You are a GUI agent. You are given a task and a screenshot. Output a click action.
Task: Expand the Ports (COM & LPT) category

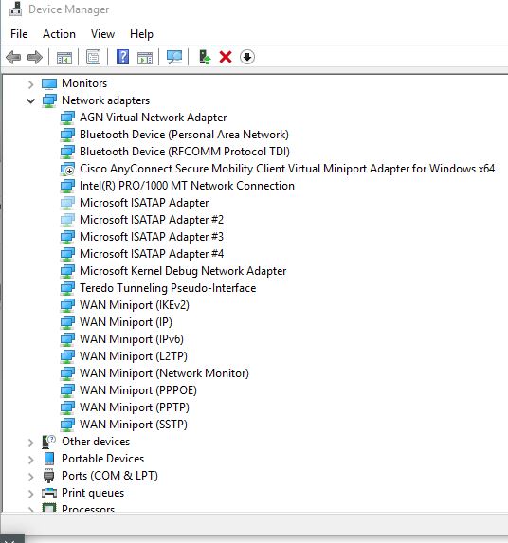[x=31, y=476]
